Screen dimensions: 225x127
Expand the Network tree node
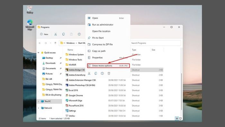39,108
